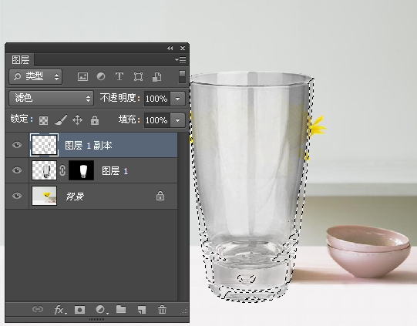Toggle visibility of 背景 layer
The width and height of the screenshot is (417, 326).
coord(17,196)
